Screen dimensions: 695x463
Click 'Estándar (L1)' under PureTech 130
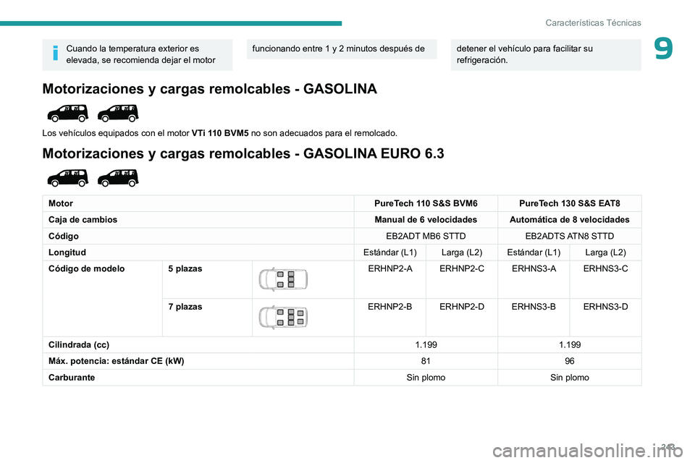tap(534, 252)
